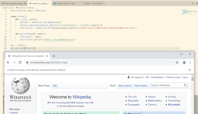
Task: Click the scrollbar up arrow in Chrome
Action: [192, 76]
